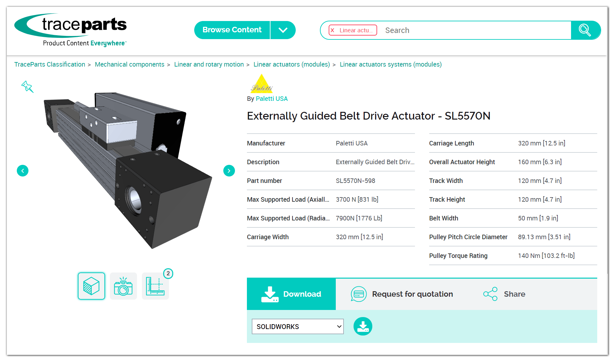Viewport: 615px width, 362px height.
Task: Show the next product image
Action: point(229,171)
